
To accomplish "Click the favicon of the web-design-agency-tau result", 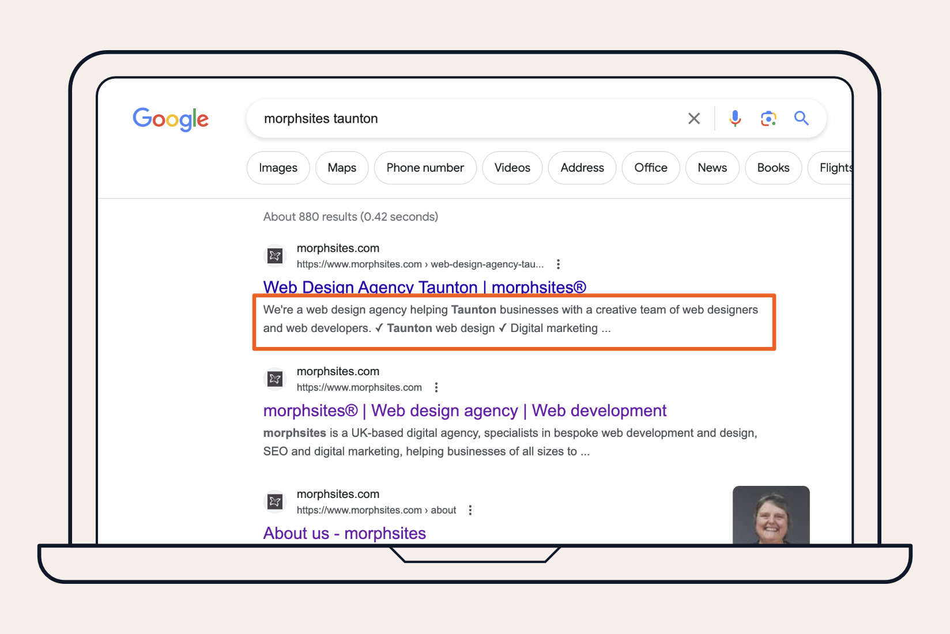I will click(275, 255).
